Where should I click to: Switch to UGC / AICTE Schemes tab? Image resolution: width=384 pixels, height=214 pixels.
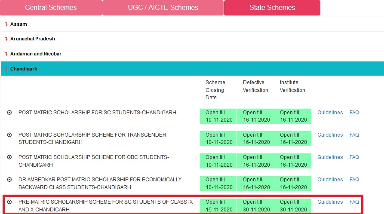point(163,8)
